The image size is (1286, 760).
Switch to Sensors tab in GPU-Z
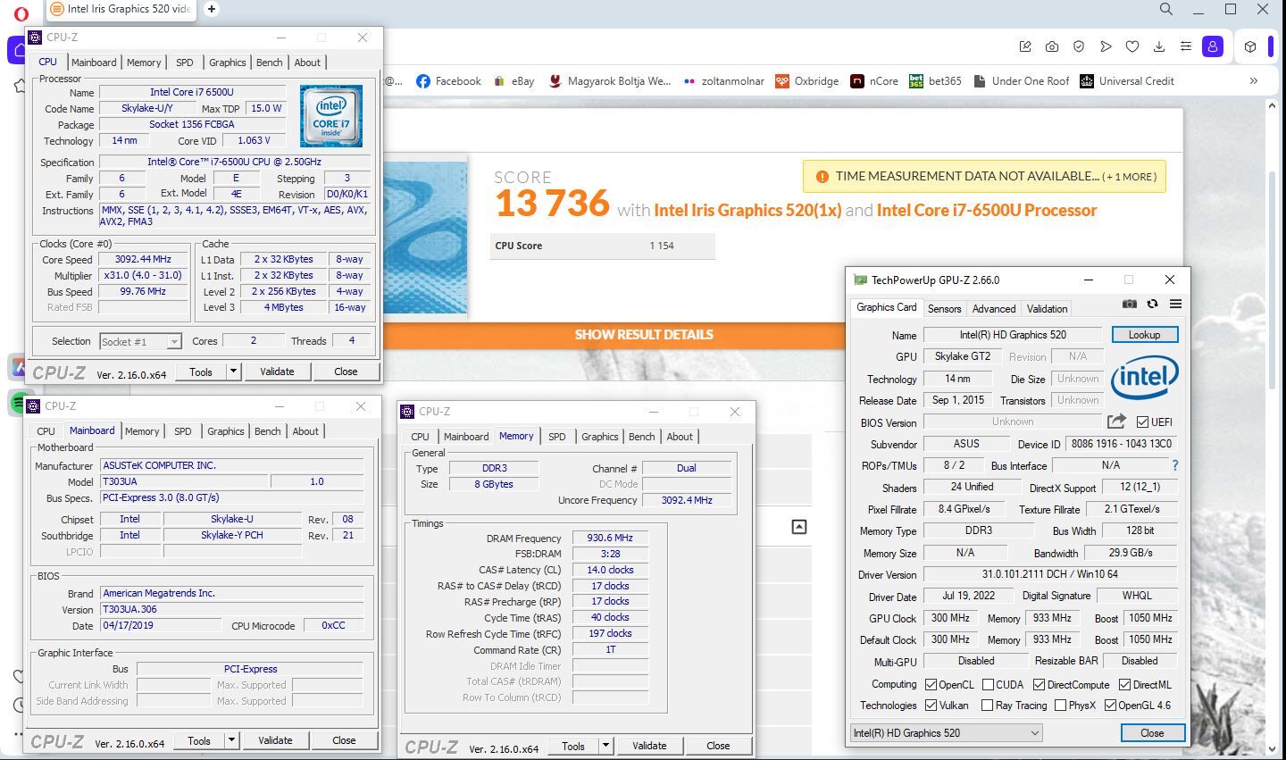pyautogui.click(x=944, y=308)
